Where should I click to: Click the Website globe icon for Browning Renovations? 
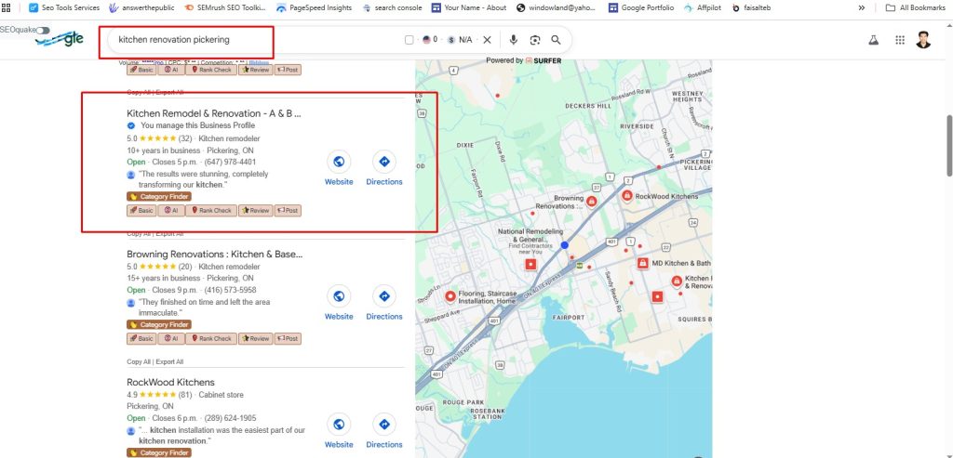click(339, 296)
